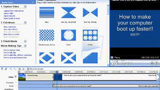Select the Bow Tie, Vertical transition
The width and height of the screenshot is (160, 90).
[x=90, y=12]
